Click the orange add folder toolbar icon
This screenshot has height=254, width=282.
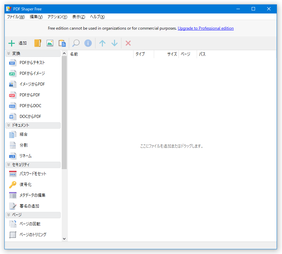38,43
